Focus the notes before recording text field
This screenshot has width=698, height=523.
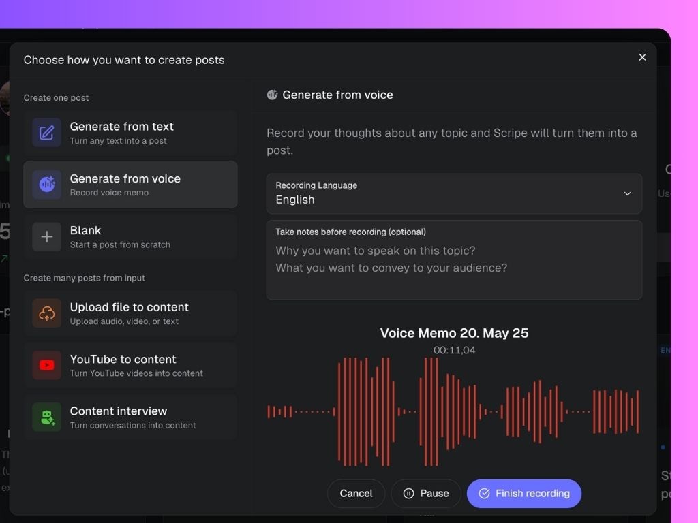point(454,259)
